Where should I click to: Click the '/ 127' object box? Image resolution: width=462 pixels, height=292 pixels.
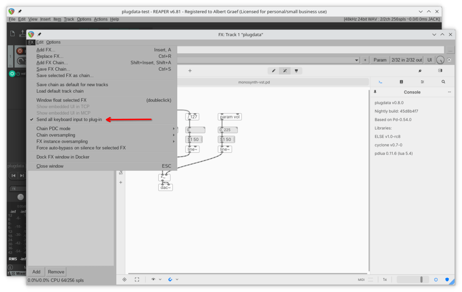pyautogui.click(x=192, y=117)
